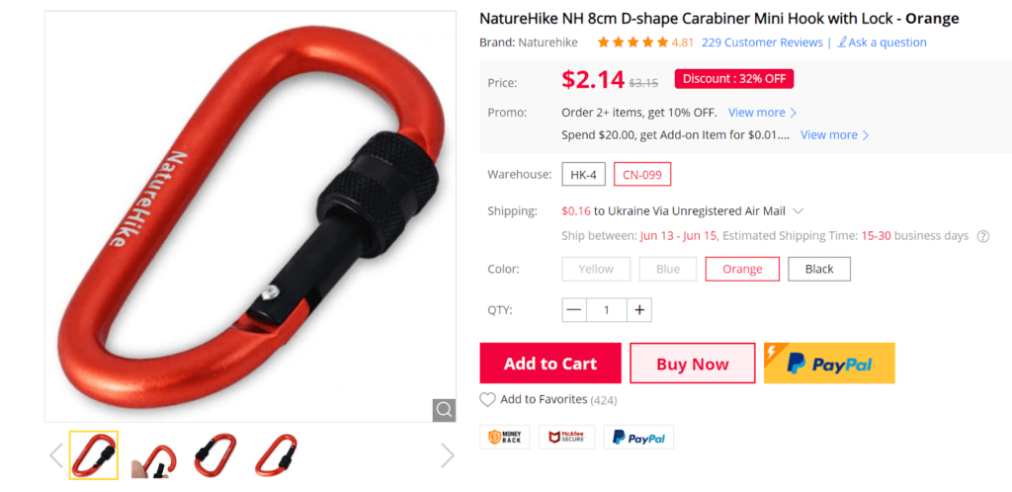The width and height of the screenshot is (1012, 492).
Task: Select the CN-099 warehouse option
Action: [x=642, y=174]
